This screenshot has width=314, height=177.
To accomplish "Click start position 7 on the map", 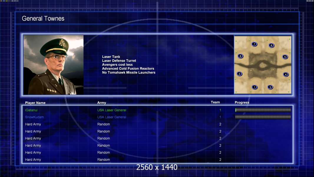I will 254,44.
